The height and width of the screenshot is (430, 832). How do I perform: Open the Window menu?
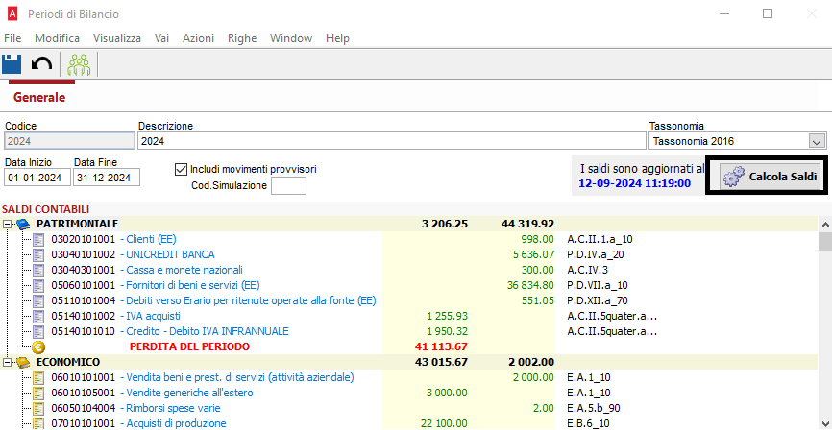(x=291, y=38)
